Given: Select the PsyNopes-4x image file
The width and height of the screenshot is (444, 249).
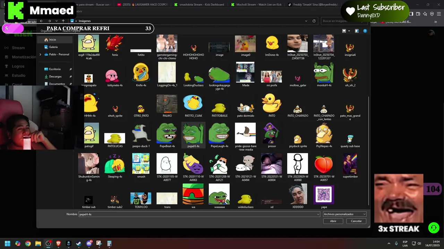Looking at the screenshot, I should point(324,136).
